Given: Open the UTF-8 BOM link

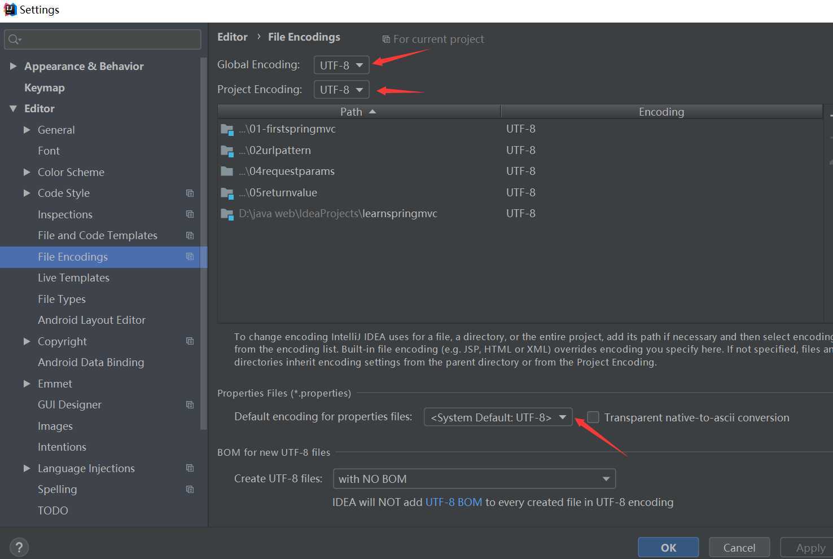Looking at the screenshot, I should (x=454, y=502).
